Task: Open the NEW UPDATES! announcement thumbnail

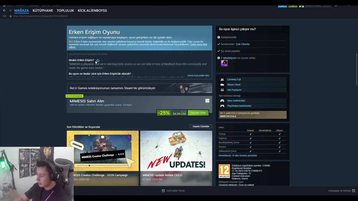Action: point(176,151)
